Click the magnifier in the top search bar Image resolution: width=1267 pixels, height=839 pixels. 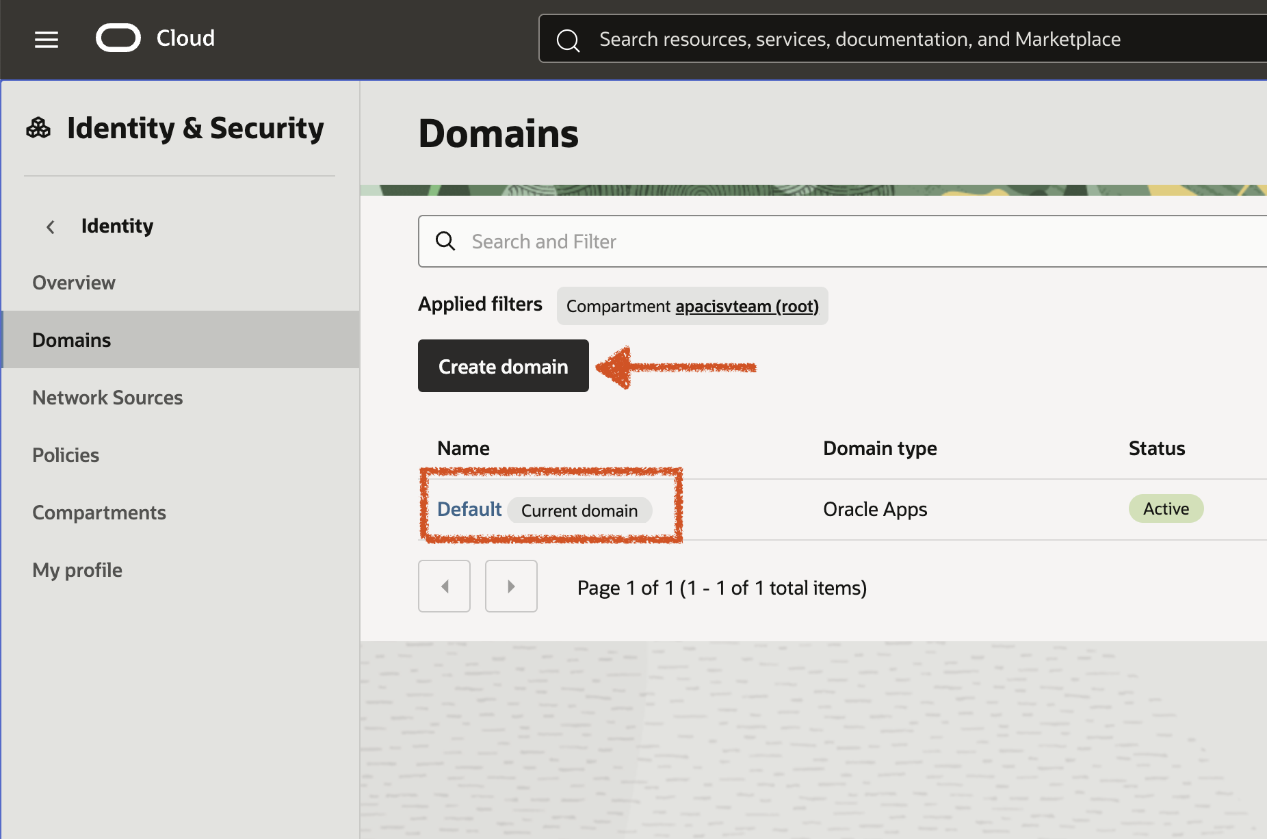[x=568, y=39]
